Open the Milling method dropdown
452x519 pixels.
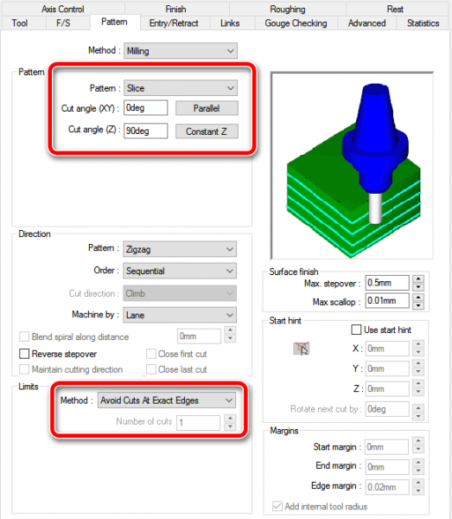coord(181,51)
